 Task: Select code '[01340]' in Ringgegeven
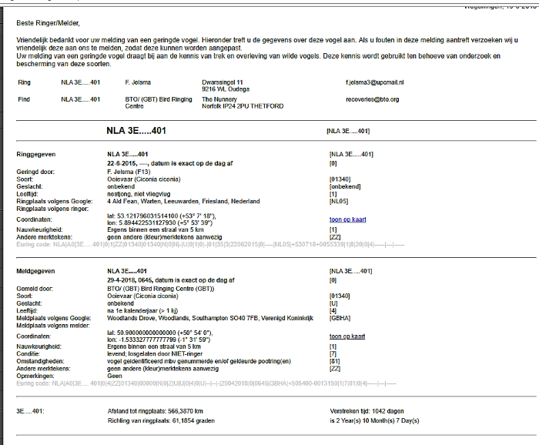pyautogui.click(x=340, y=179)
